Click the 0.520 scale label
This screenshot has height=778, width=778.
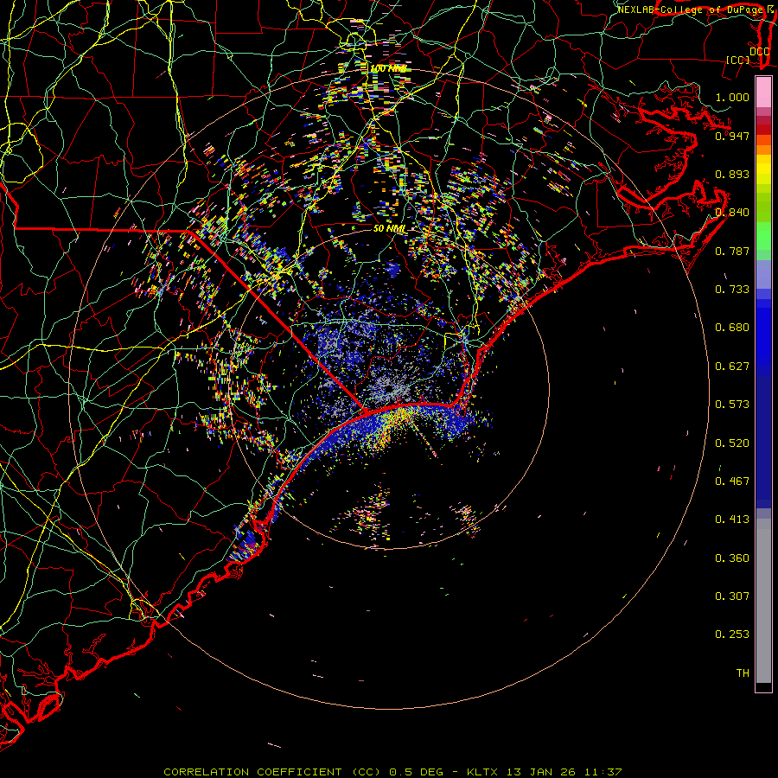coord(732,443)
